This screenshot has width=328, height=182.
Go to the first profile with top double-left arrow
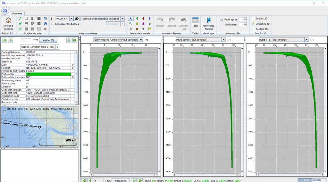pos(5,40)
